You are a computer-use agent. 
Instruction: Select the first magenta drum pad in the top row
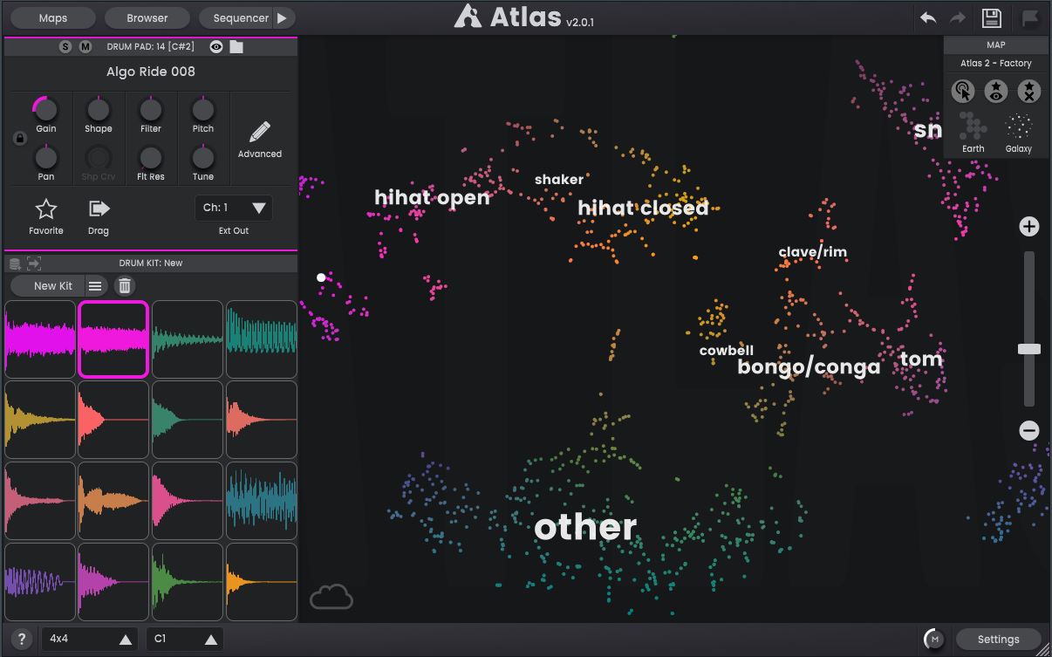click(x=40, y=339)
